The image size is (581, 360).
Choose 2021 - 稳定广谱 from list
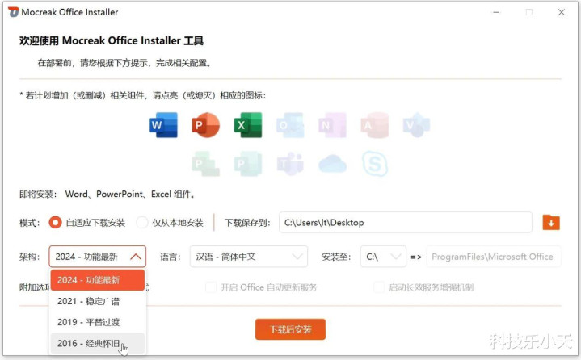click(98, 301)
